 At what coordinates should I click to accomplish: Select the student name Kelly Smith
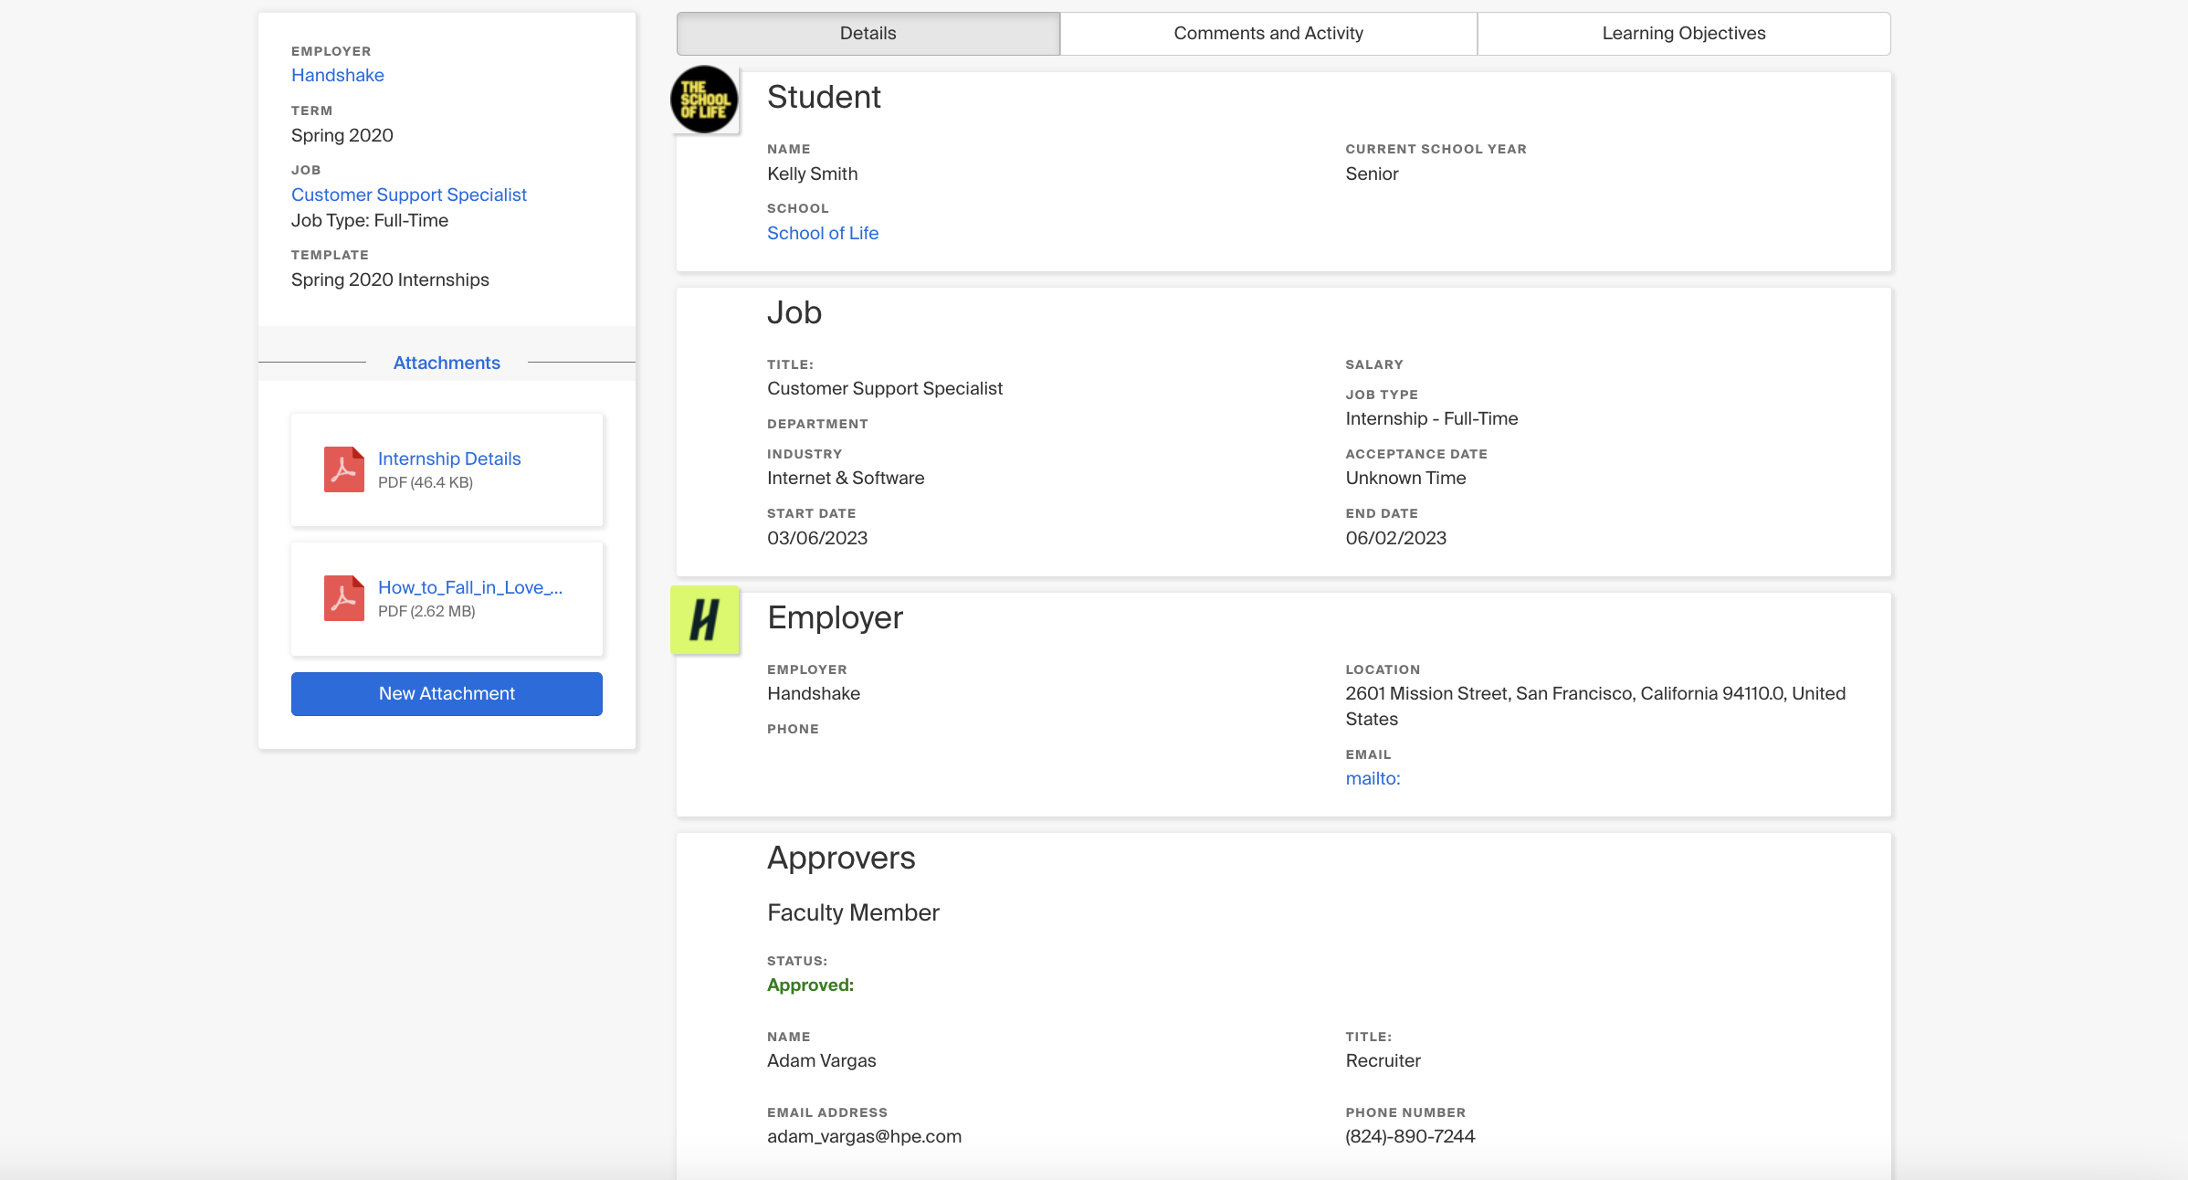[813, 174]
